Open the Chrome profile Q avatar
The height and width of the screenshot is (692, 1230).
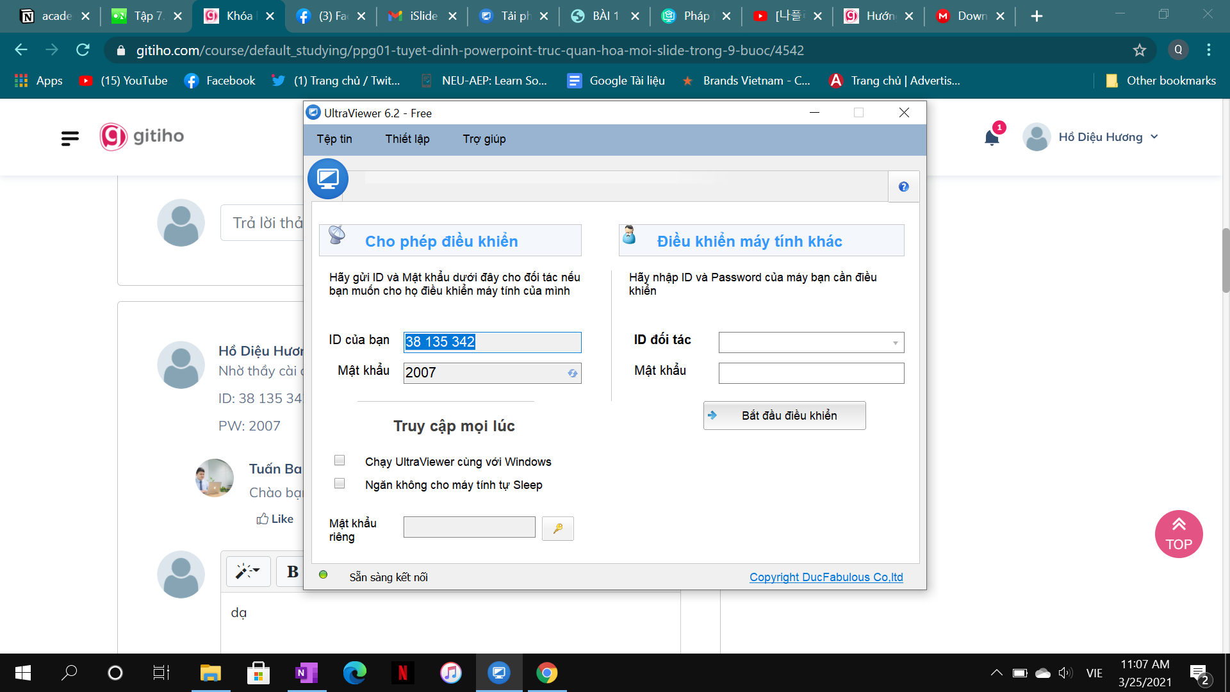(x=1178, y=50)
